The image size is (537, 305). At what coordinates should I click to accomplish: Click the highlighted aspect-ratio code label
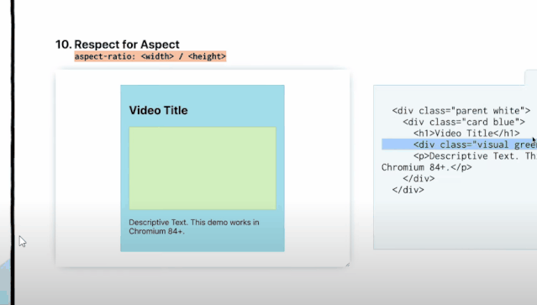[x=150, y=56]
